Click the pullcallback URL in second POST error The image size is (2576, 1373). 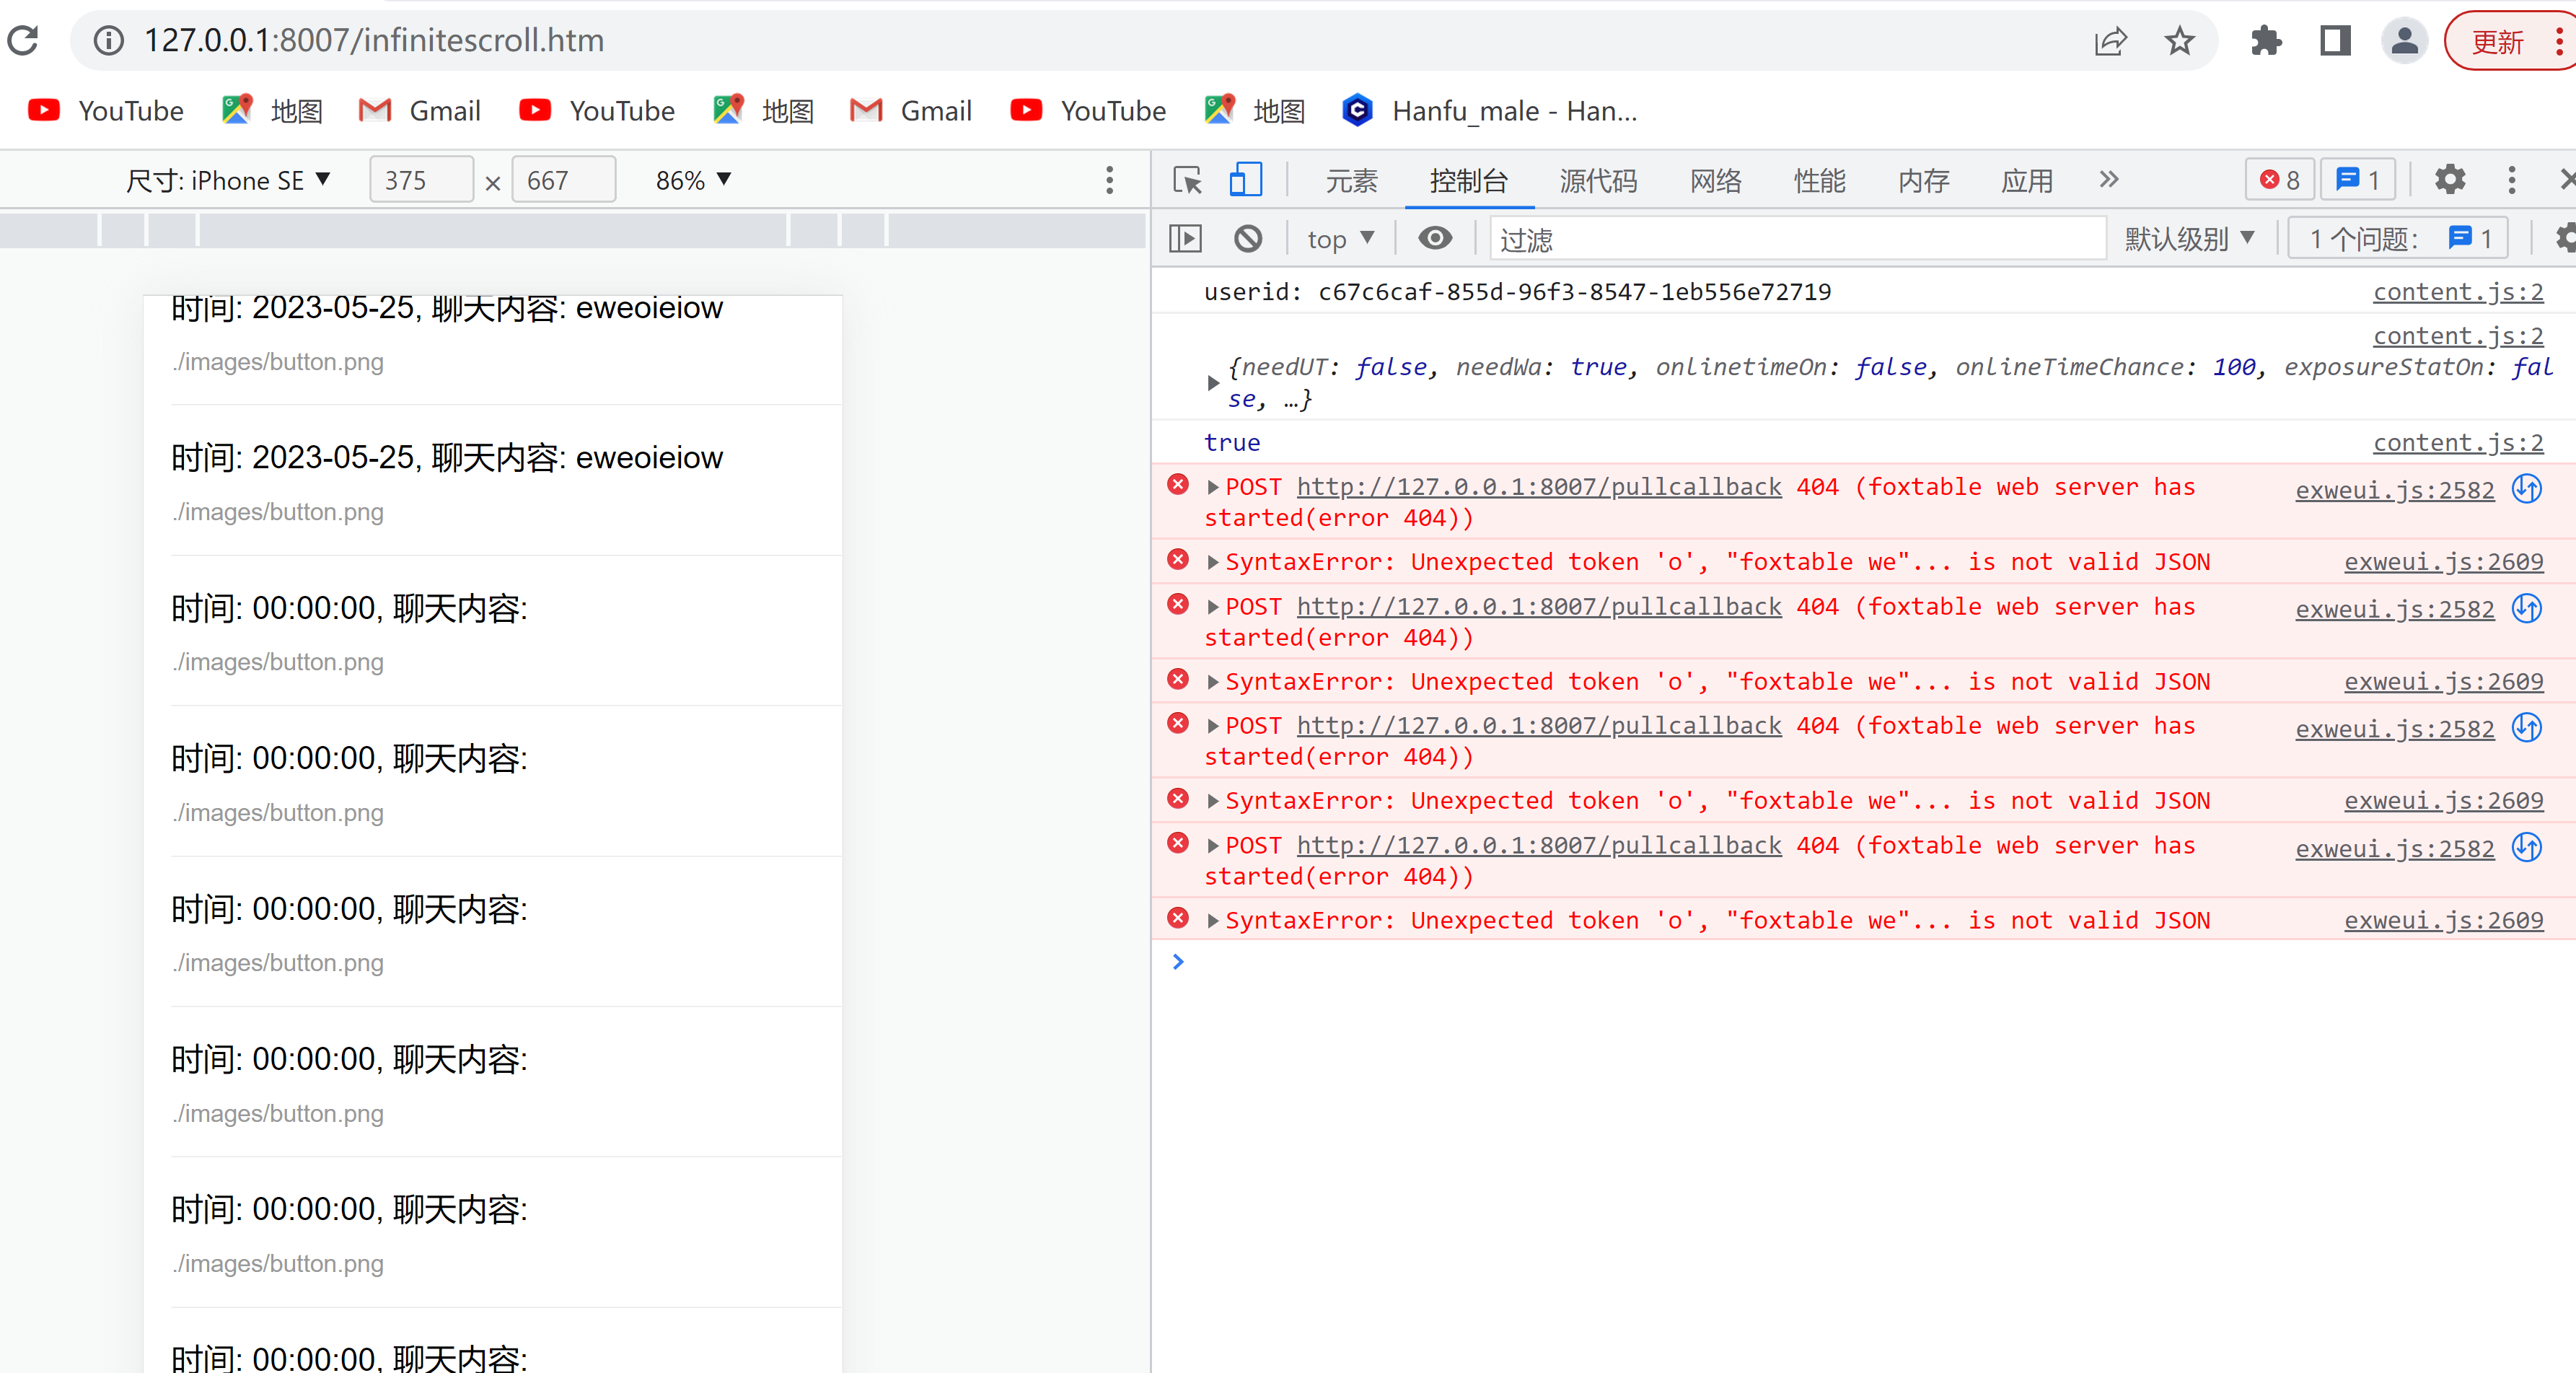[x=1538, y=607]
